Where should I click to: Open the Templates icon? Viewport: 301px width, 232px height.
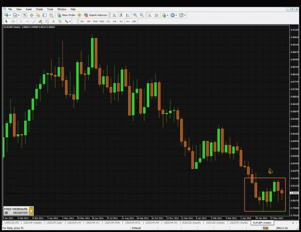click(181, 15)
